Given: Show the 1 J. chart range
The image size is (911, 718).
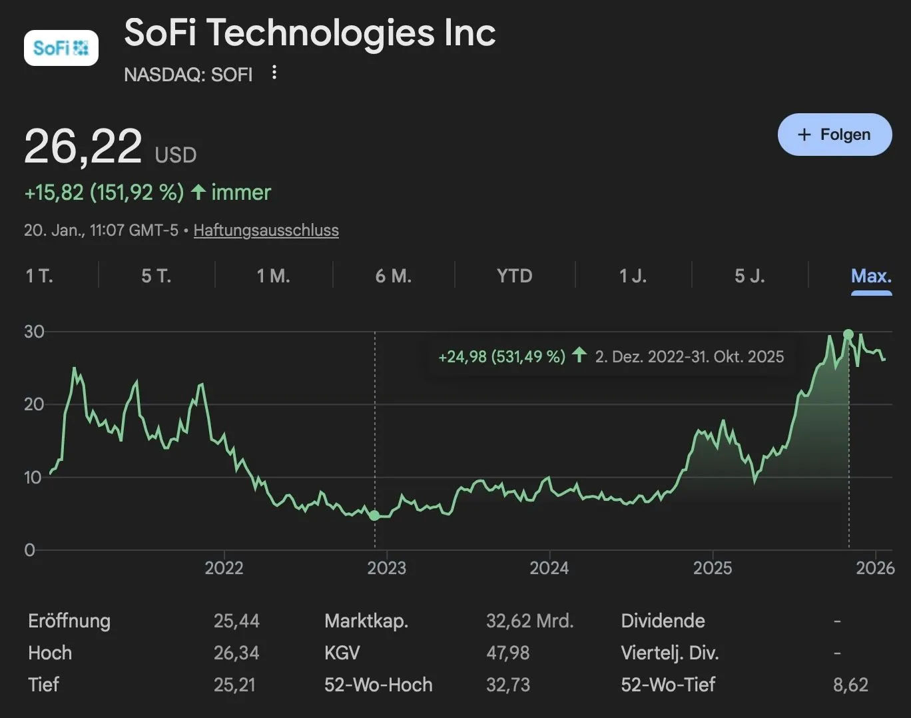Looking at the screenshot, I should pyautogui.click(x=633, y=276).
